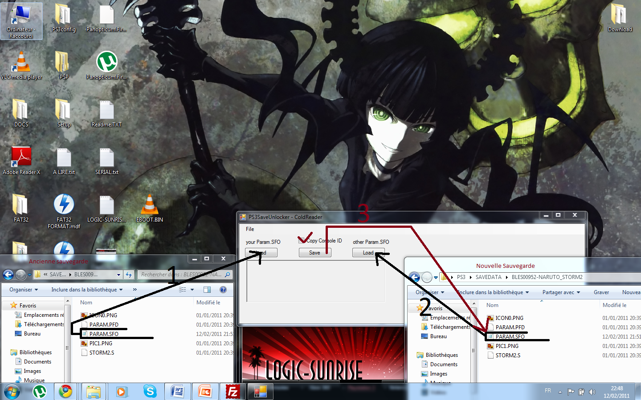This screenshot has width=641, height=400.
Task: Click the clock date in system tray
Action: tap(617, 392)
